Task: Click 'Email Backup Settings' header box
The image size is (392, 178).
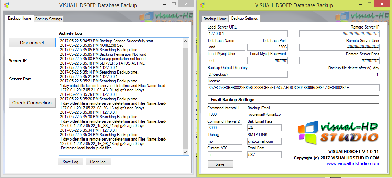Action: click(293, 100)
